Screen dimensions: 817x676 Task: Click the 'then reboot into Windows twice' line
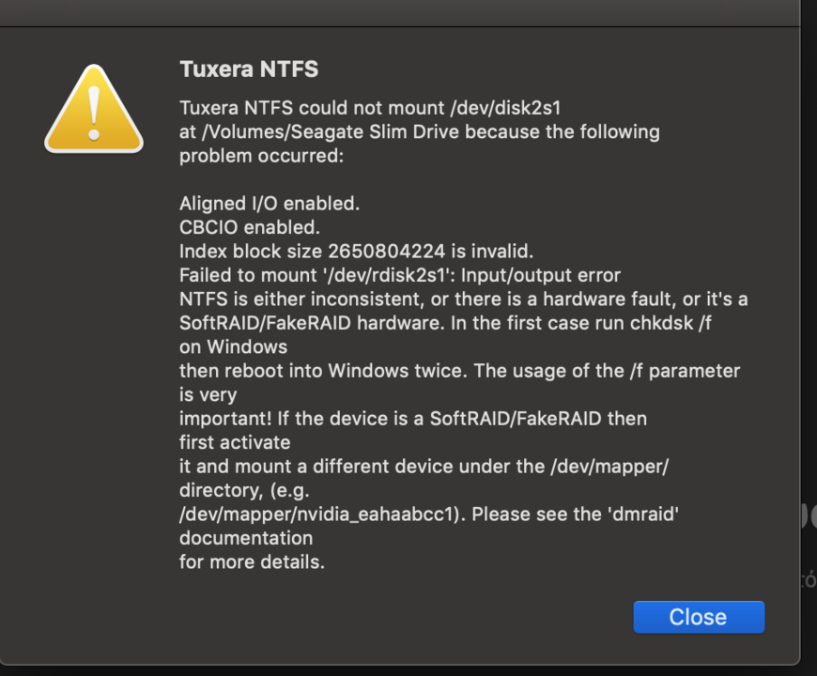tap(459, 371)
